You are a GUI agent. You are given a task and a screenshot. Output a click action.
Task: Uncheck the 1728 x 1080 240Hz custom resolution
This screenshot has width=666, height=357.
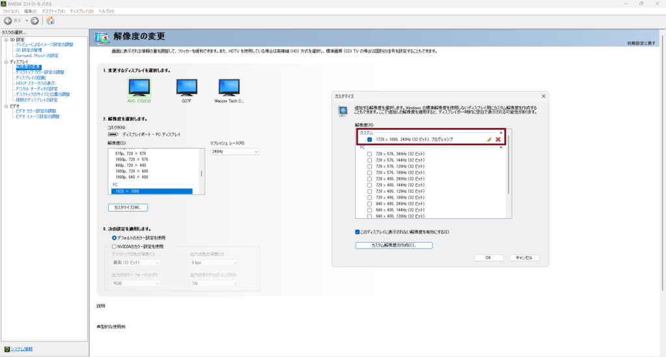coord(369,140)
